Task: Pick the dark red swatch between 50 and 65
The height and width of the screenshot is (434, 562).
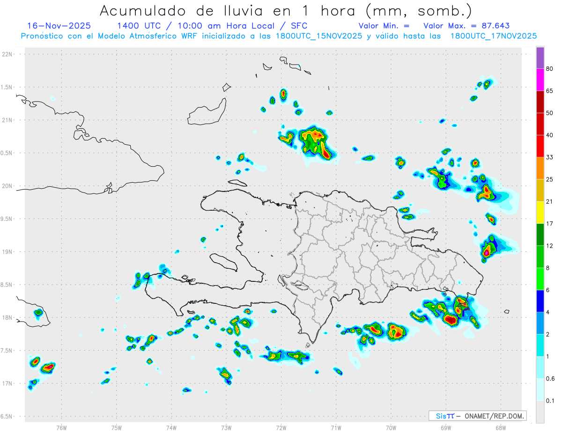Action: point(540,102)
